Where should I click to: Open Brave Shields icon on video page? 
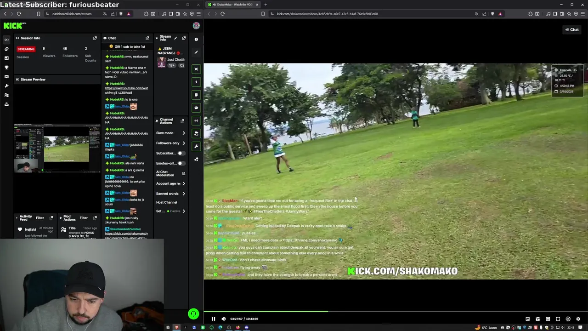click(x=492, y=14)
